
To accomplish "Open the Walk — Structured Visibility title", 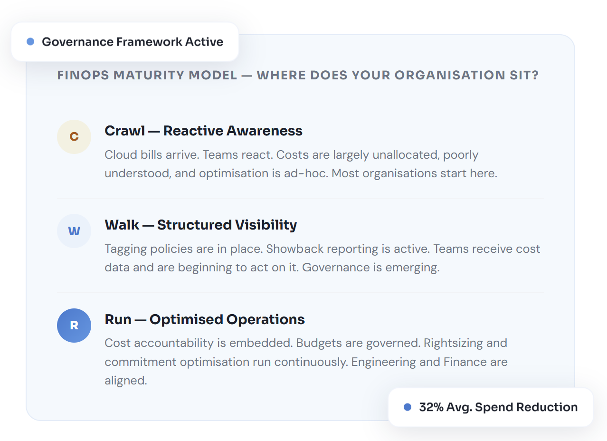I will coord(200,225).
